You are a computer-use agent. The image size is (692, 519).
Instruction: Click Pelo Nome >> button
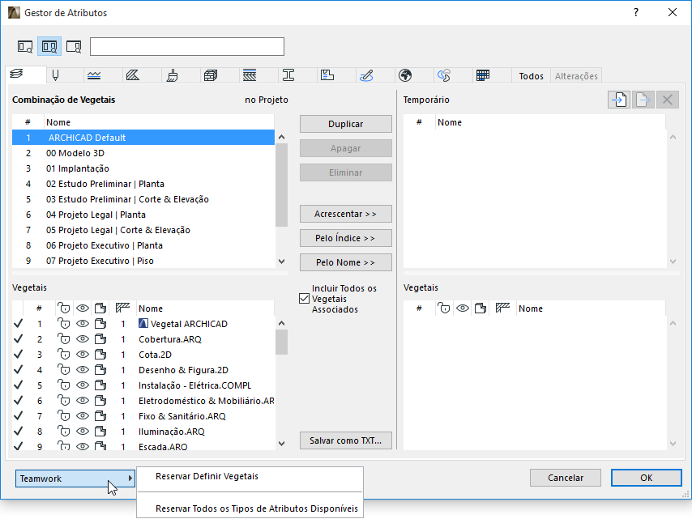(x=345, y=262)
